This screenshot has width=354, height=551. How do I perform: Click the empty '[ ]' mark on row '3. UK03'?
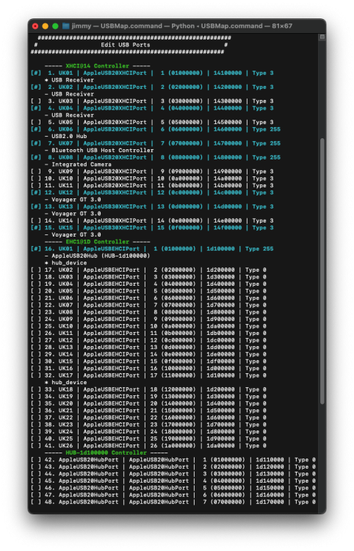click(x=36, y=101)
